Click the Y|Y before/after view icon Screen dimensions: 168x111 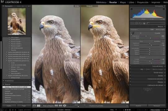(x=38, y=106)
